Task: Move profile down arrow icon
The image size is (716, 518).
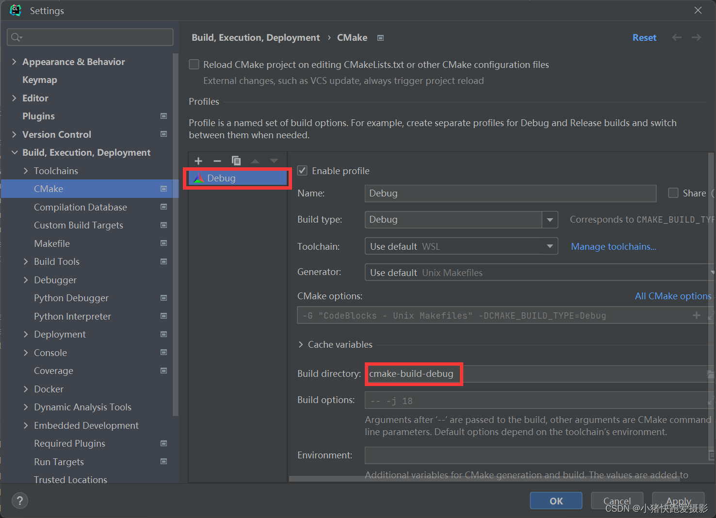Action: (x=274, y=161)
